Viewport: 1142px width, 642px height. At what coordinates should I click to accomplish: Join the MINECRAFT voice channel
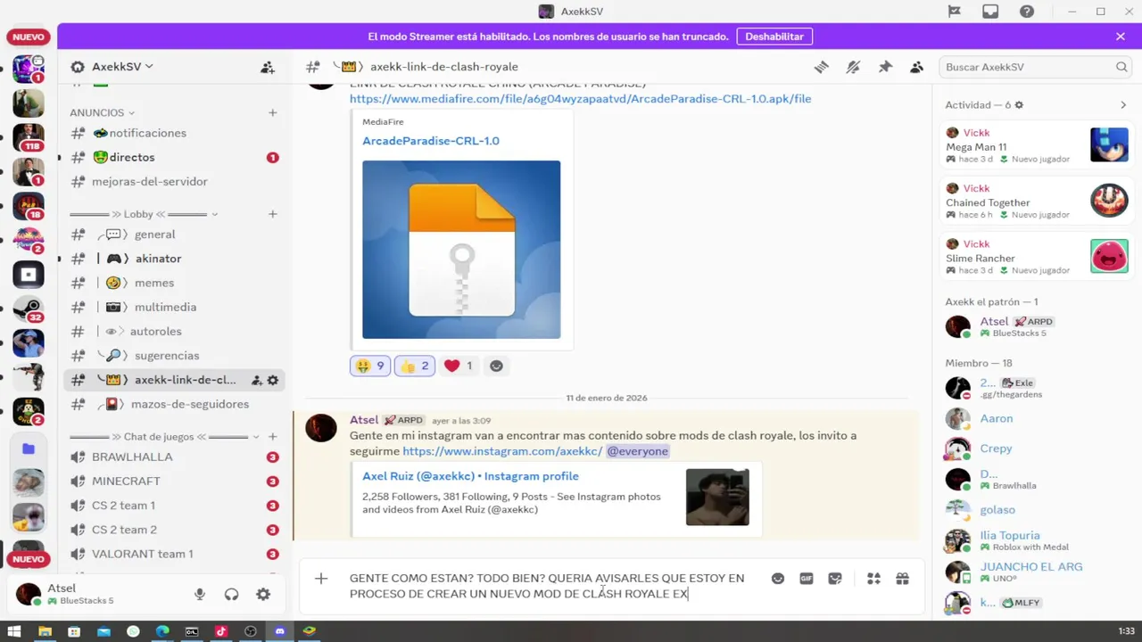(174, 481)
